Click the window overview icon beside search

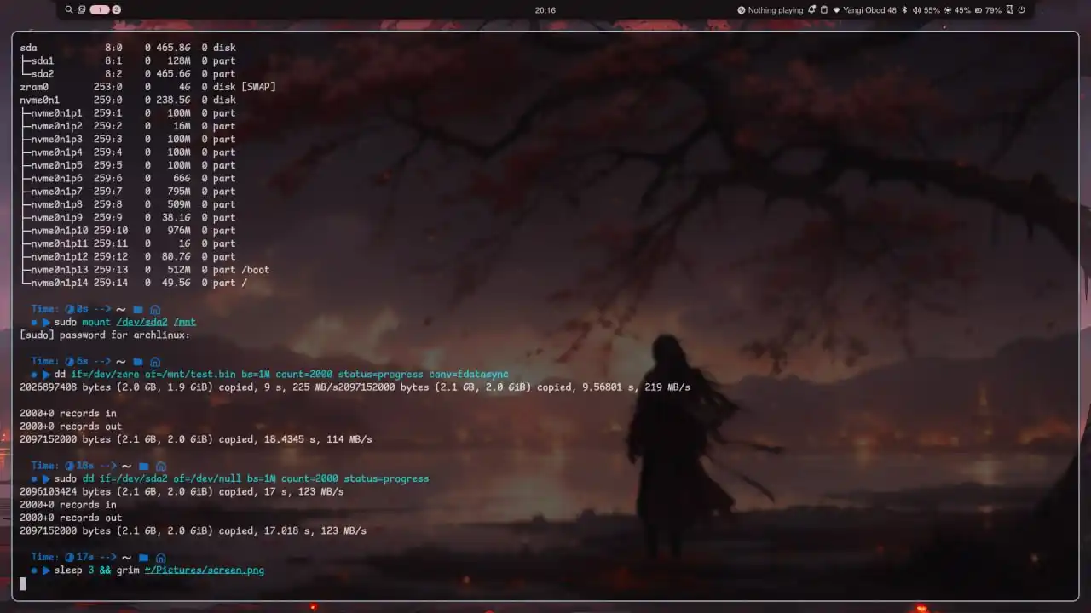pos(81,10)
